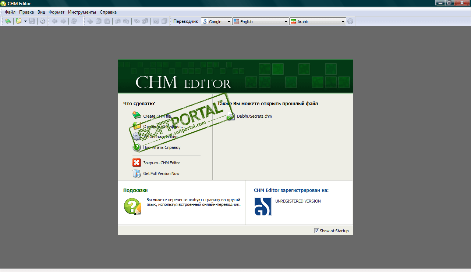Viewport: 471px width, 272px height.
Task: Click the GS company logo
Action: coord(263,207)
